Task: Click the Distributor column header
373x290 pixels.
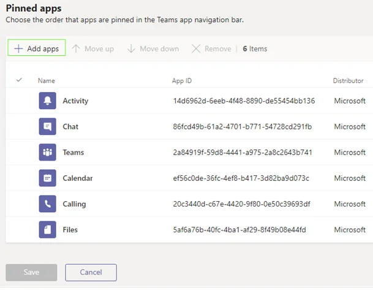Action: coord(348,81)
